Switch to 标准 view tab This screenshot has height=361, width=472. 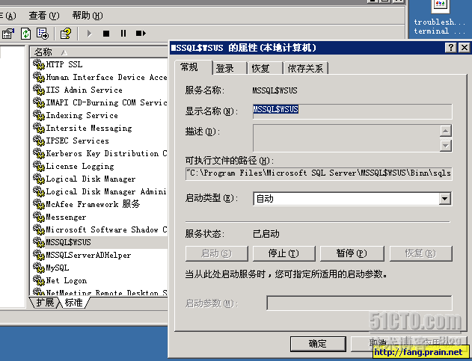point(74,303)
